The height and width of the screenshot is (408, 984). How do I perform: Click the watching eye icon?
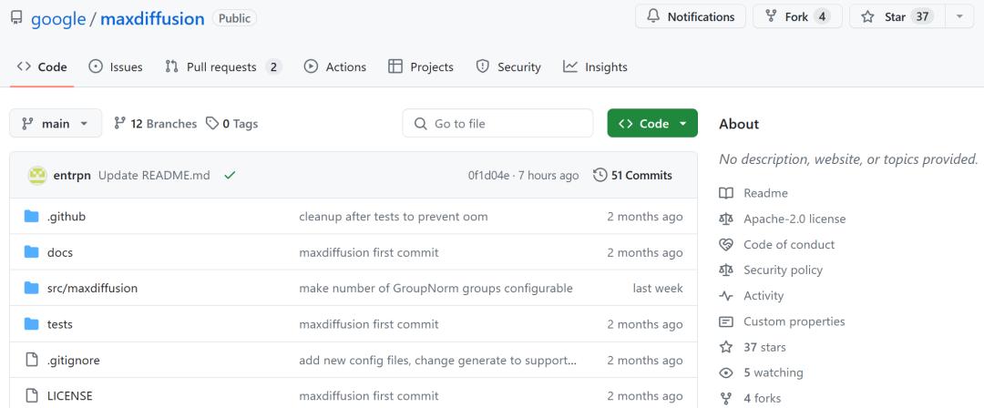(x=726, y=372)
